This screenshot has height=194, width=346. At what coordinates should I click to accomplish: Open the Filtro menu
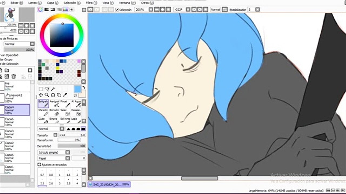coord(91,3)
